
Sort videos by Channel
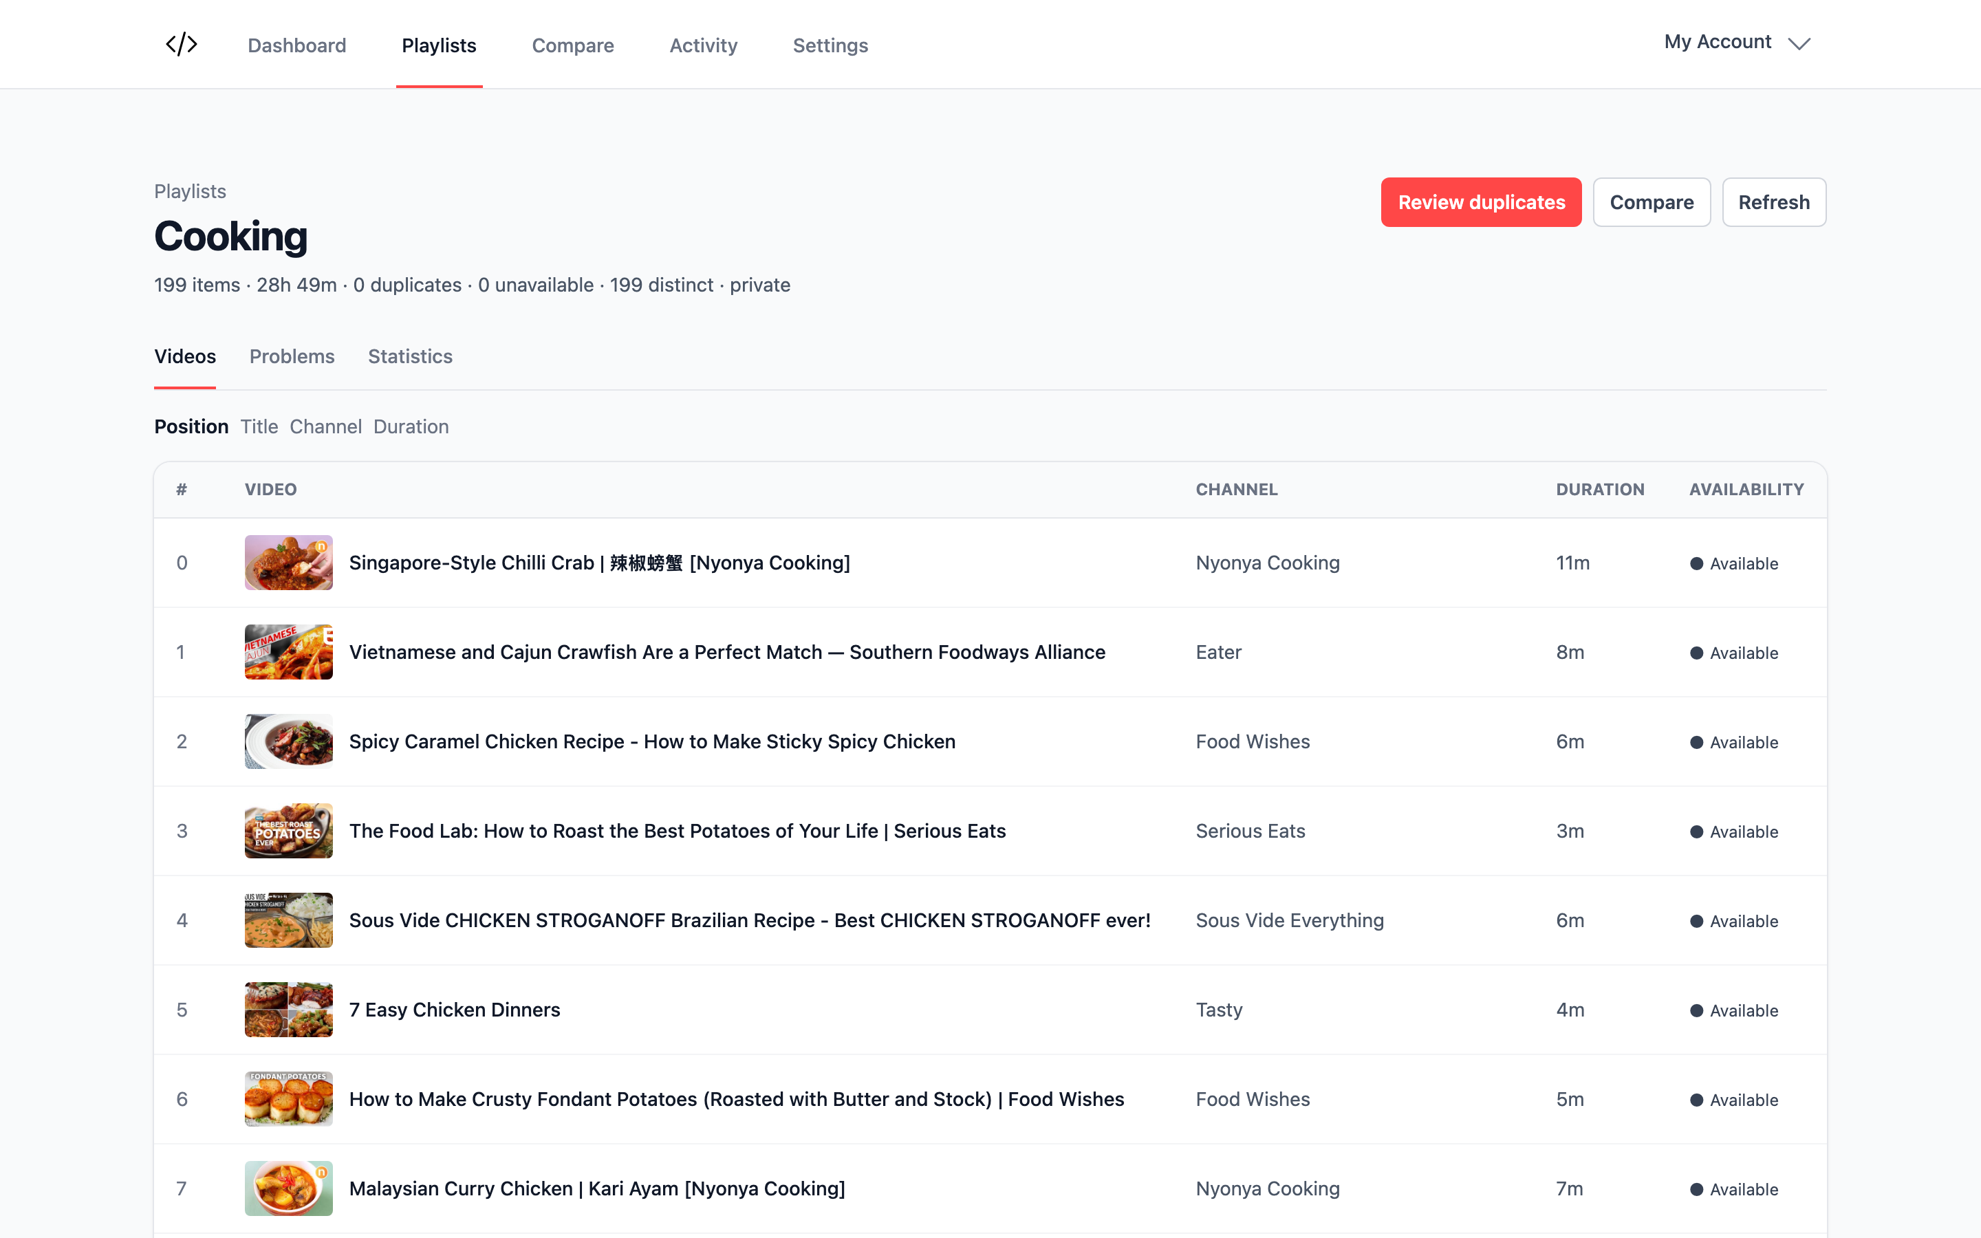click(x=326, y=426)
